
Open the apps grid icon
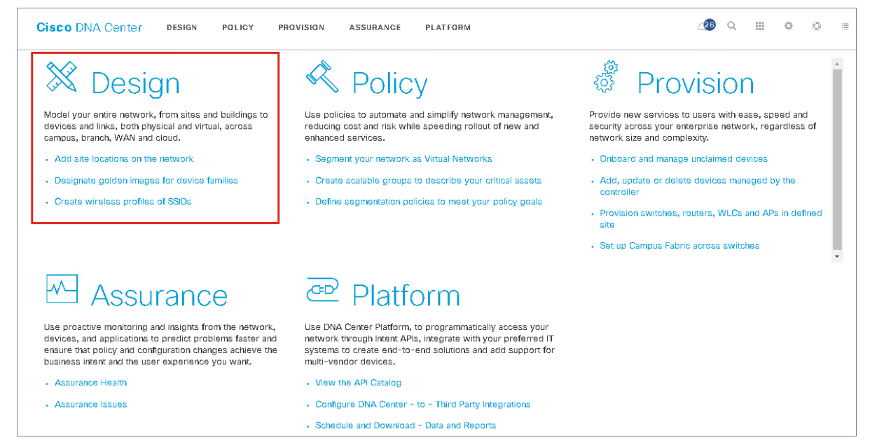point(760,27)
